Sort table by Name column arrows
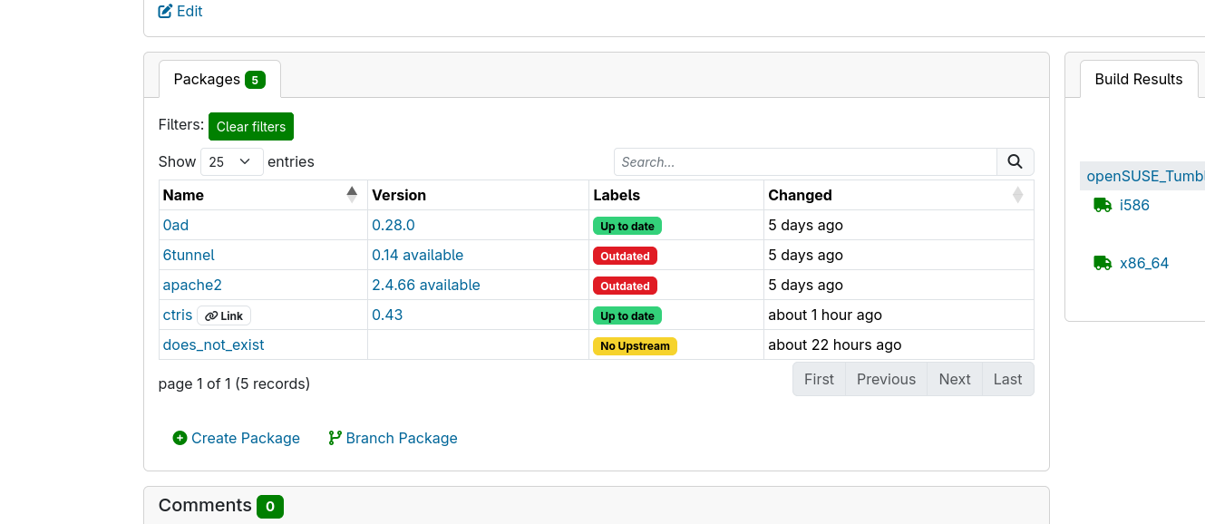The height and width of the screenshot is (524, 1205). pos(352,194)
